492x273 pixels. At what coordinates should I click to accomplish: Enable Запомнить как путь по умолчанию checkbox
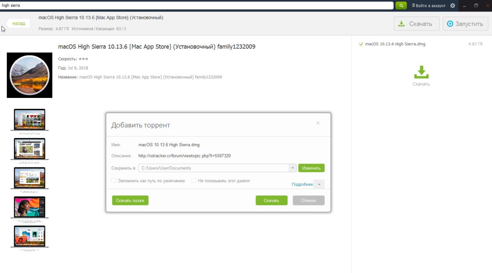coord(114,180)
